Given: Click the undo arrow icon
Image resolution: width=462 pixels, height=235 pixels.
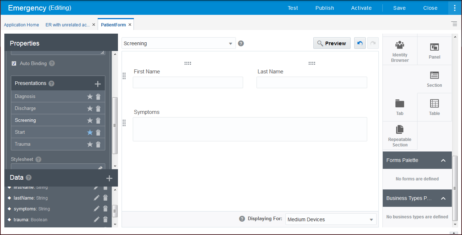Looking at the screenshot, I should click(360, 43).
